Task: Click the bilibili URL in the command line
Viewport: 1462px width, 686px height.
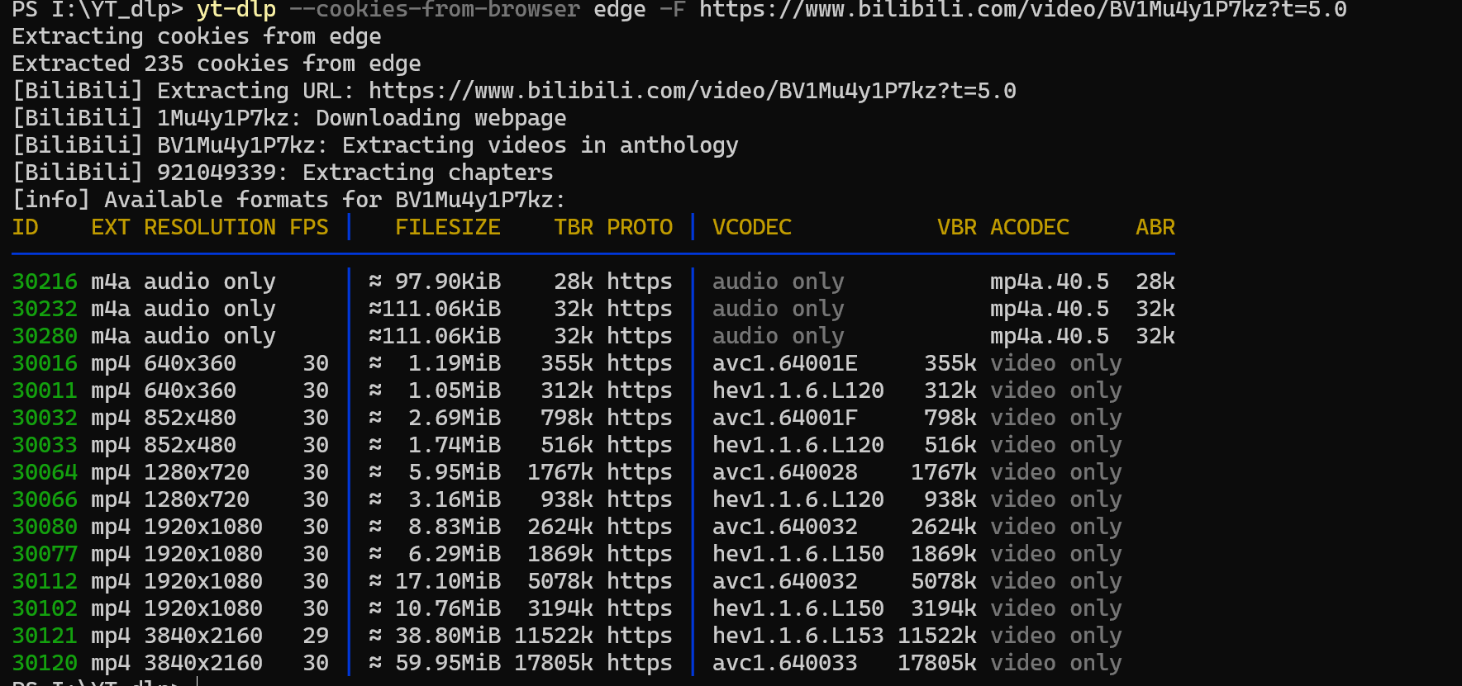Action: [x=1023, y=10]
